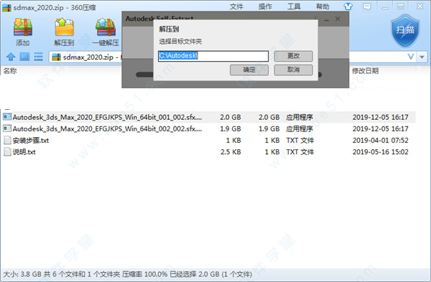431x282 pixels.
Task: Click 应用程序 type in the 001_002 row
Action: (300, 117)
